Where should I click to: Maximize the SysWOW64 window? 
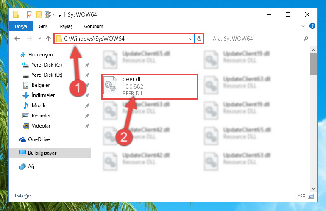[288, 14]
